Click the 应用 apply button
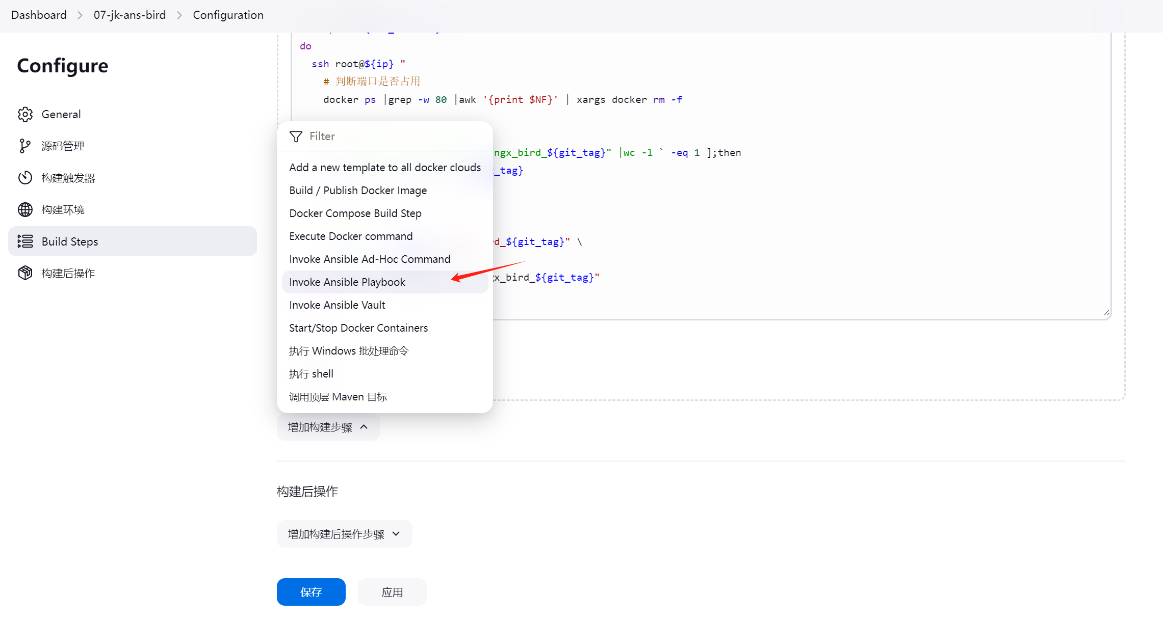The height and width of the screenshot is (621, 1163). [x=392, y=592]
